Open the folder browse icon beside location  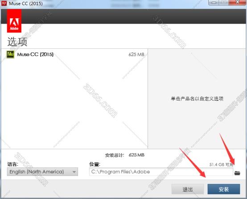pos(237,173)
